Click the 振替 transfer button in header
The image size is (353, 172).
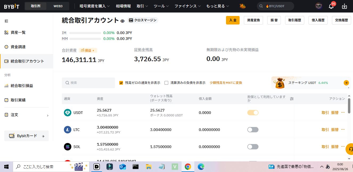coord(274,20)
